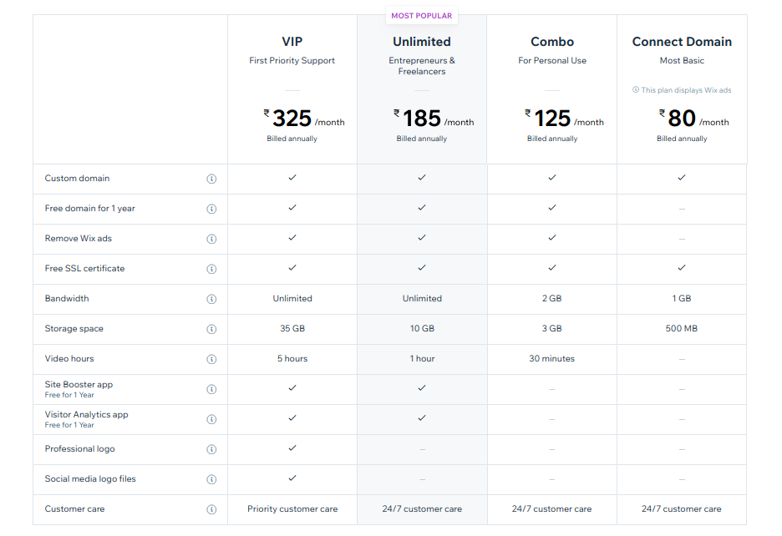Toggle the Free domain checkmark under Combo
Screen dimensions: 782x536
tap(551, 208)
